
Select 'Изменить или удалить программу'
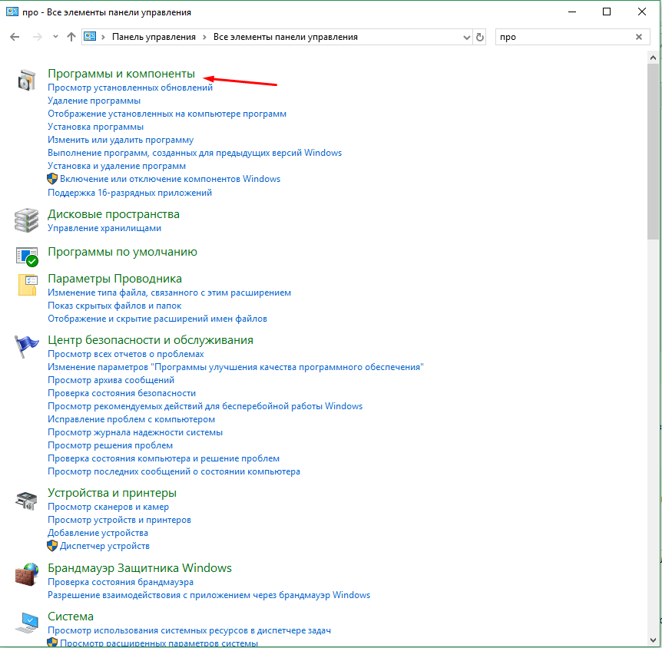point(121,141)
